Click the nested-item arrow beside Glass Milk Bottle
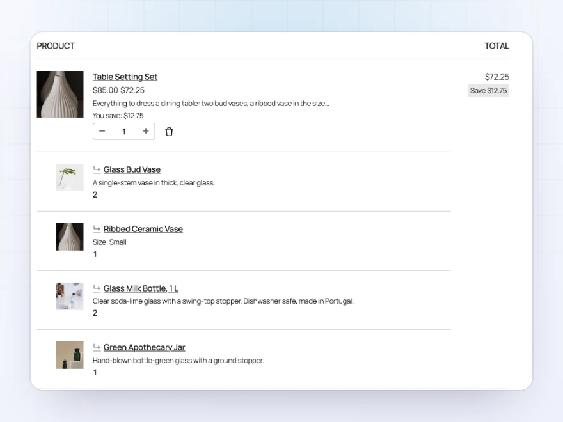563x422 pixels. tap(97, 288)
